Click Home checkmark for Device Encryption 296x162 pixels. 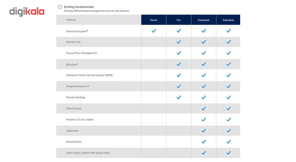pyautogui.click(x=154, y=31)
